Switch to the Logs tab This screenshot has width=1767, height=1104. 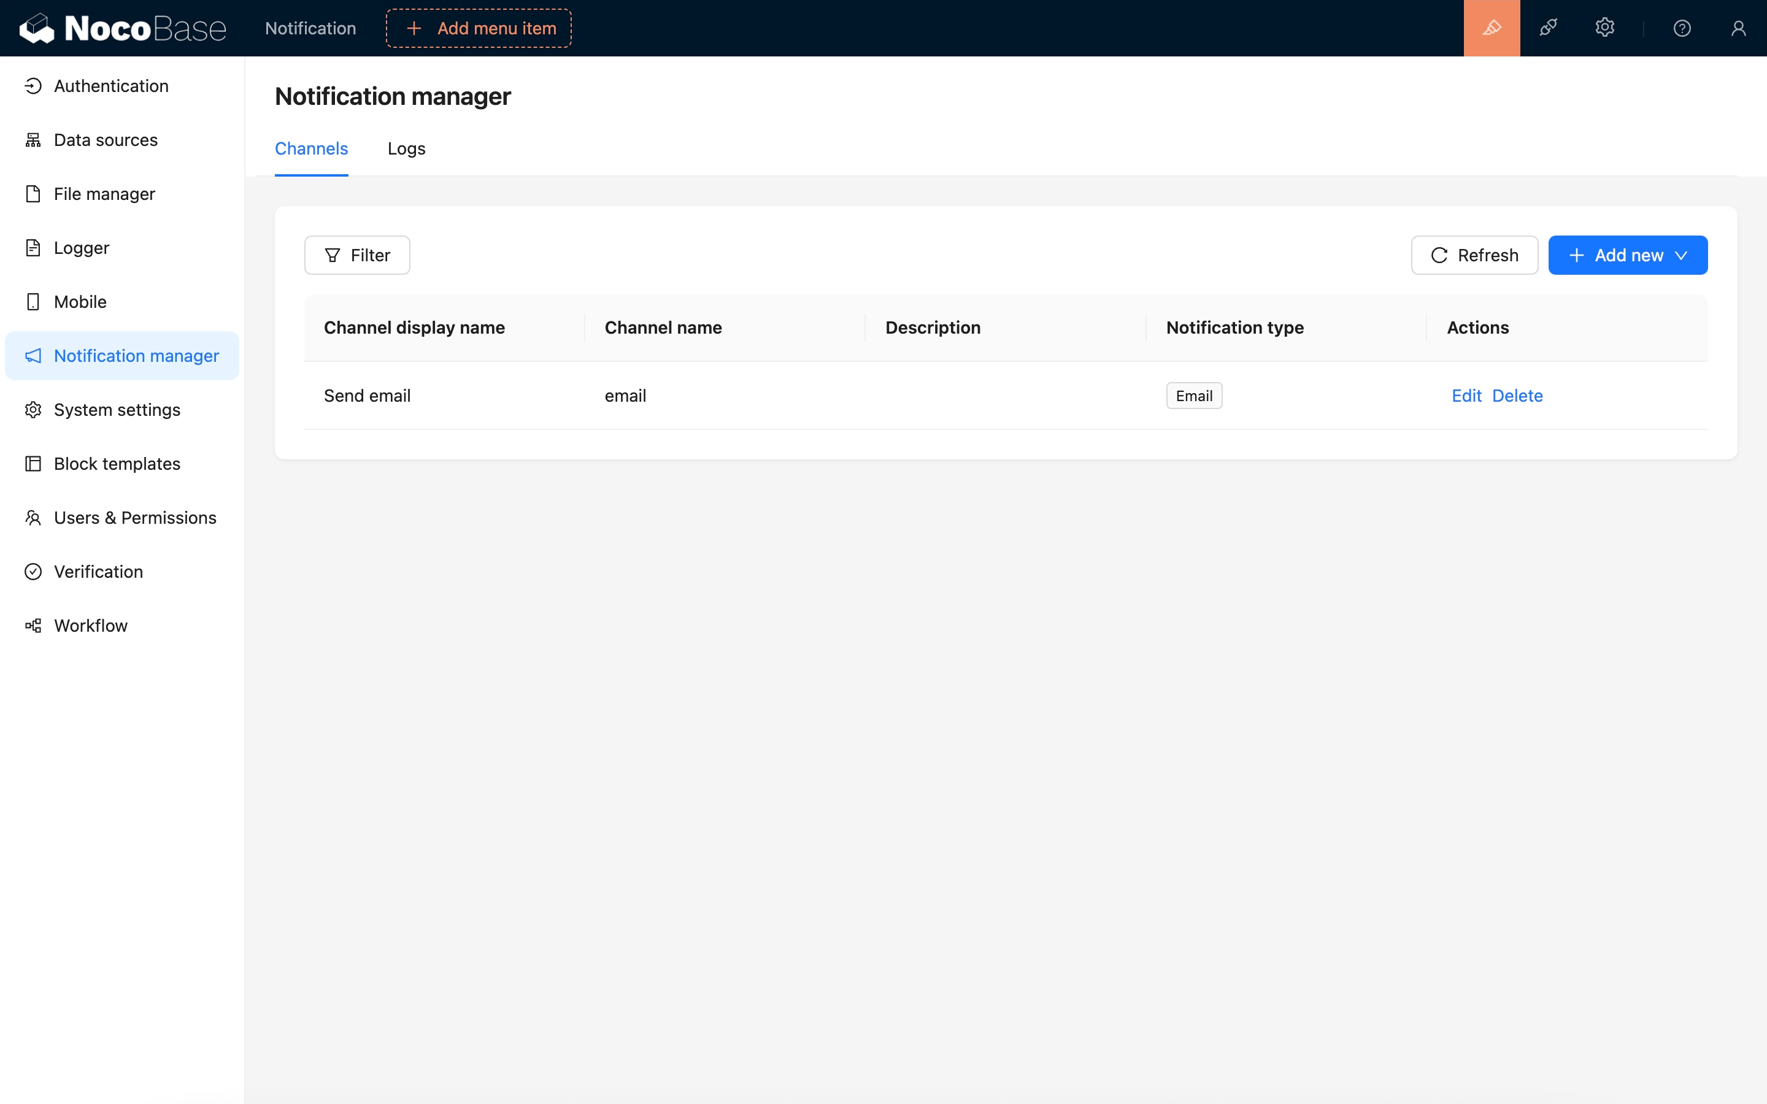(x=406, y=149)
